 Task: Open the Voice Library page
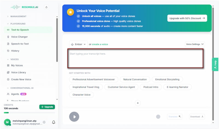point(18,72)
